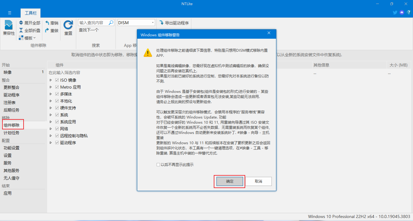Expand the 本地化 tree node
The width and height of the screenshot is (413, 221).
click(x=51, y=101)
